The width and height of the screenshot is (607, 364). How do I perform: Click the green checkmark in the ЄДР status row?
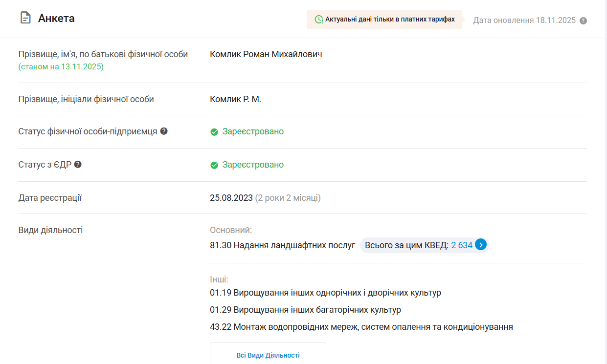(214, 165)
